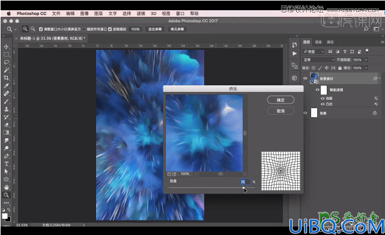Select the Healing Brush tool
Viewport: 385px width, 235px height.
pos(7,93)
